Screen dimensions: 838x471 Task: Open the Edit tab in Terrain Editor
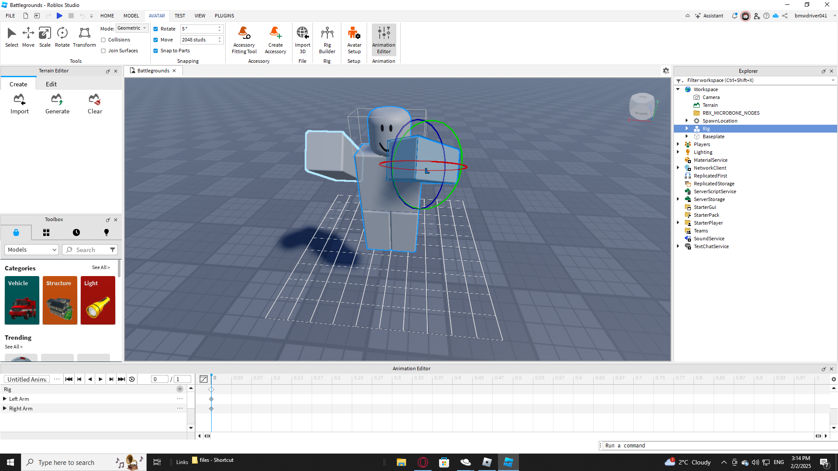coord(51,84)
